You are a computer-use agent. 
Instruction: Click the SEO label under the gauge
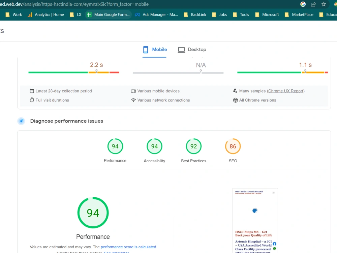click(233, 161)
